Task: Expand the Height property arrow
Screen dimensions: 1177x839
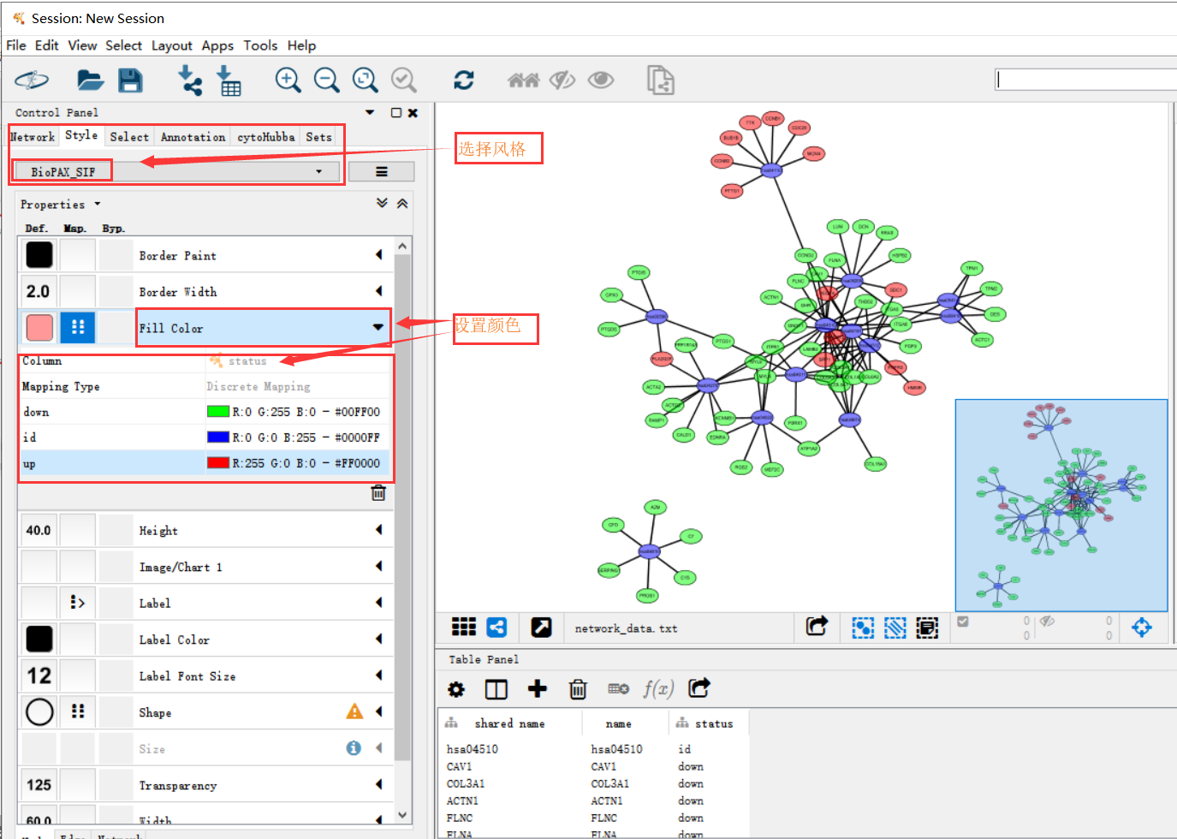Action: [x=378, y=530]
